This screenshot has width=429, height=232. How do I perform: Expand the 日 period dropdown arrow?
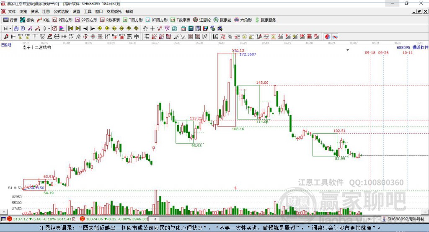[x=10, y=28]
